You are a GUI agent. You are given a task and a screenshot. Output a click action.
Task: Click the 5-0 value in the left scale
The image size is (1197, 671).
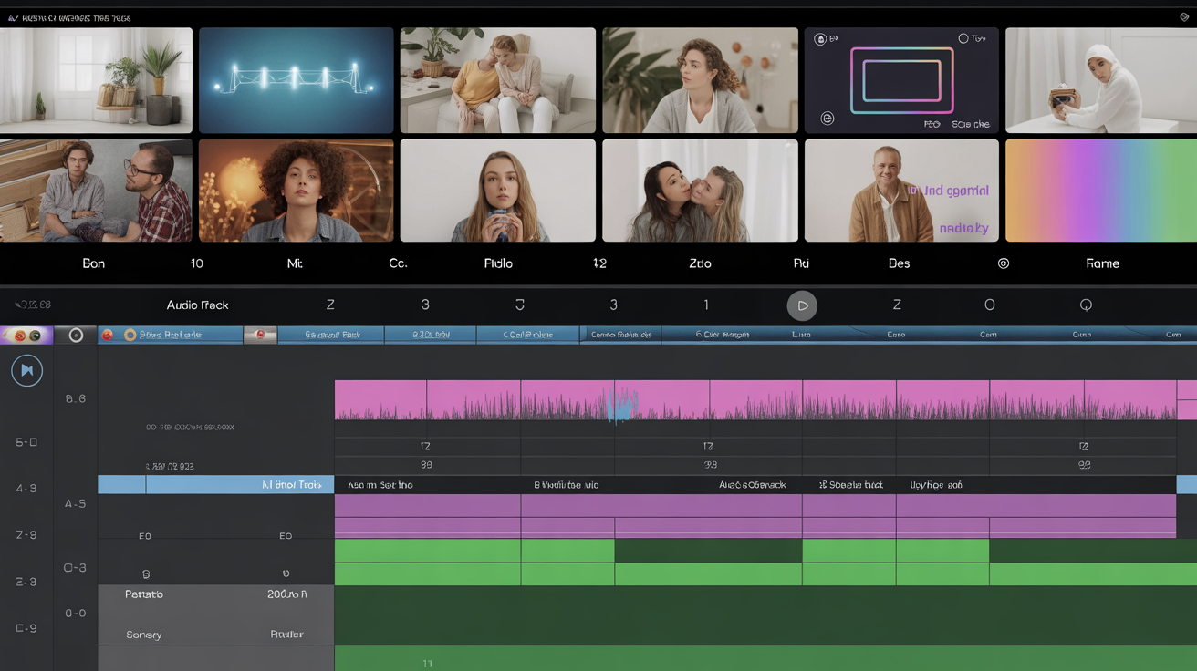click(26, 442)
